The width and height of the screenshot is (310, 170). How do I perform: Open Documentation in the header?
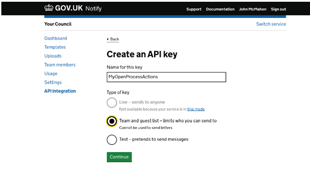click(x=220, y=9)
